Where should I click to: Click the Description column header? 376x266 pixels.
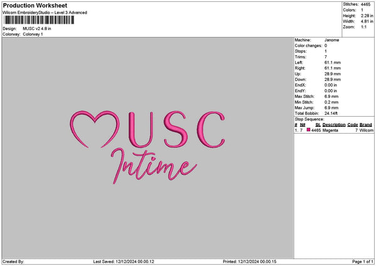tap(334, 125)
